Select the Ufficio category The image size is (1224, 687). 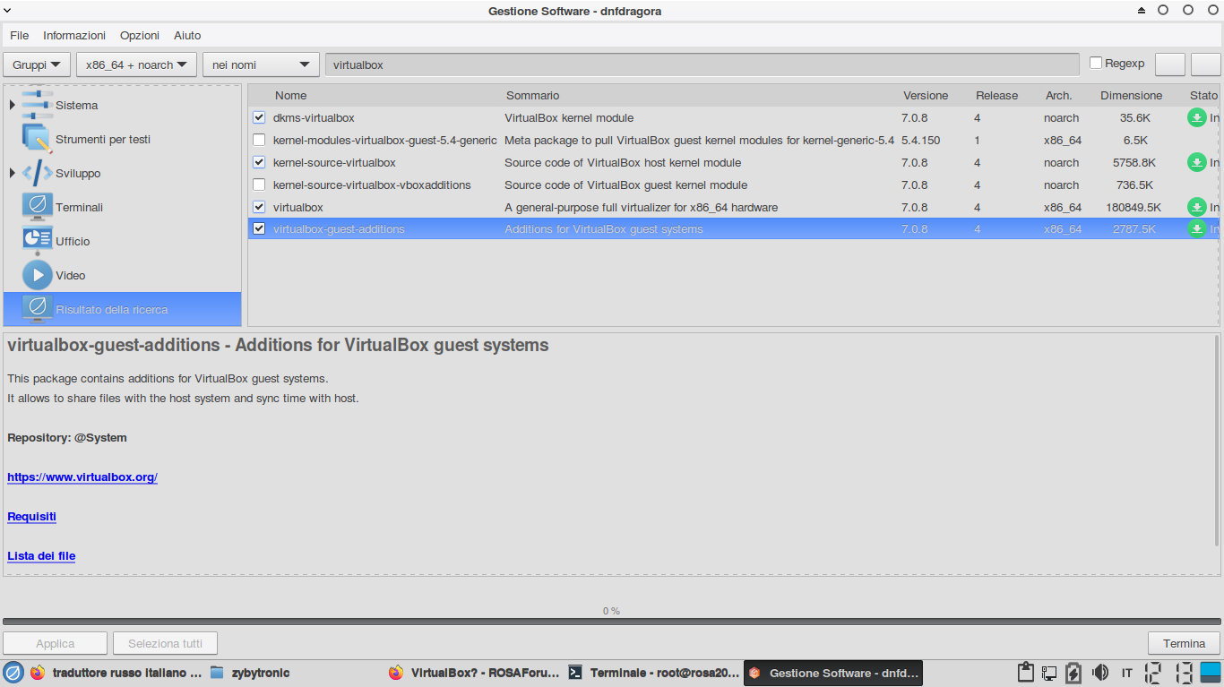[123, 241]
